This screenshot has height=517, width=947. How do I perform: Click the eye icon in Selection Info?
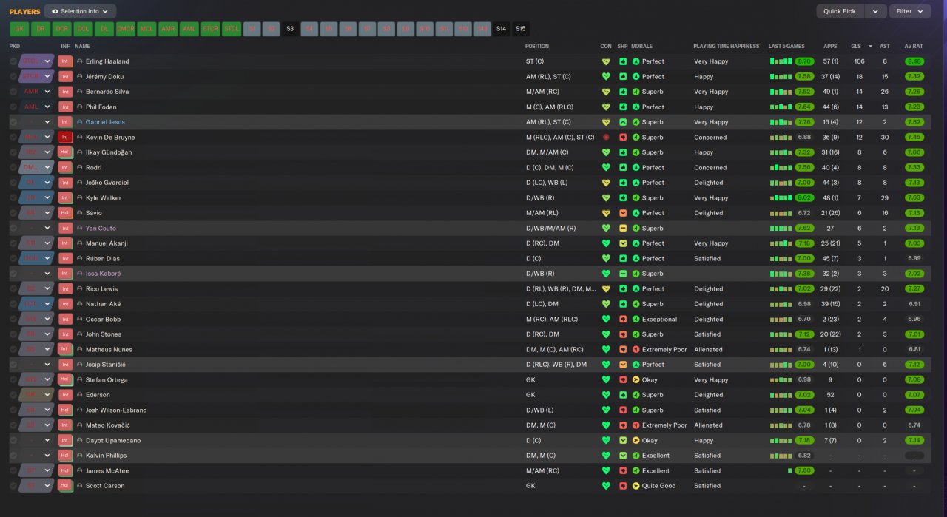coord(55,11)
